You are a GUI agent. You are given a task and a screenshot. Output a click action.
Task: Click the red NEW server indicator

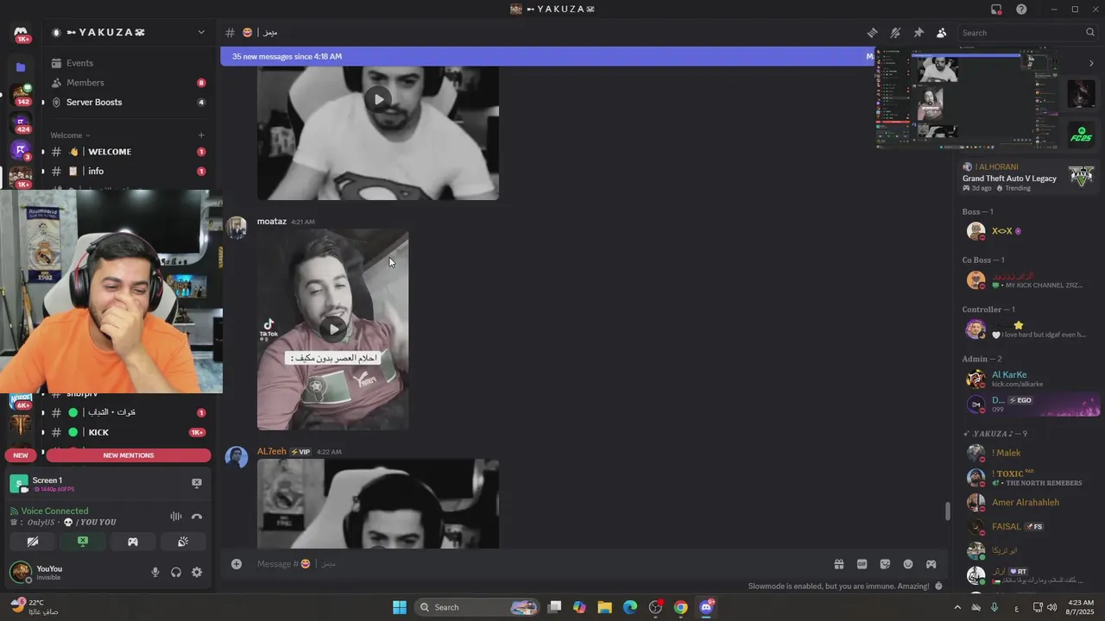[21, 455]
